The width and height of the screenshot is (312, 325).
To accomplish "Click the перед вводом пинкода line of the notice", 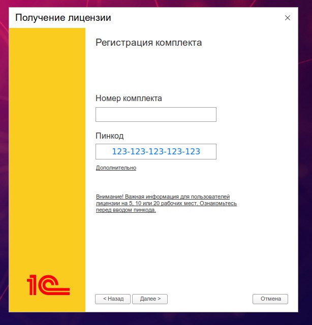I will click(126, 210).
